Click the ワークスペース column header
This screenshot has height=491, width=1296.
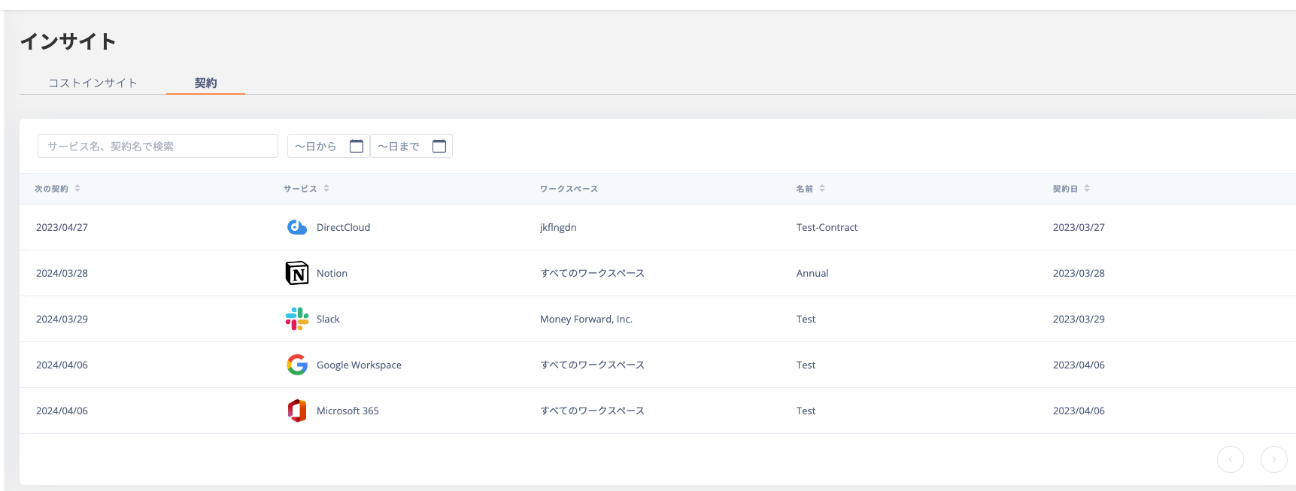[x=569, y=189]
